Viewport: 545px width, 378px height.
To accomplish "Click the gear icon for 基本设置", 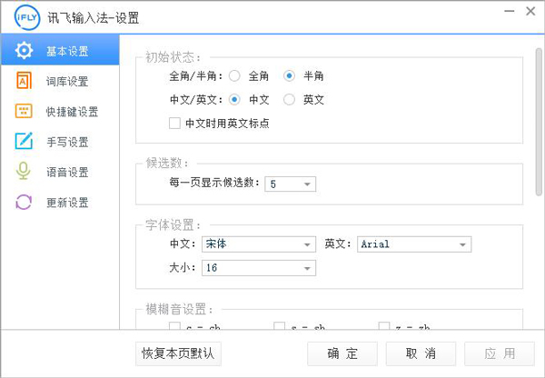I will coord(24,51).
